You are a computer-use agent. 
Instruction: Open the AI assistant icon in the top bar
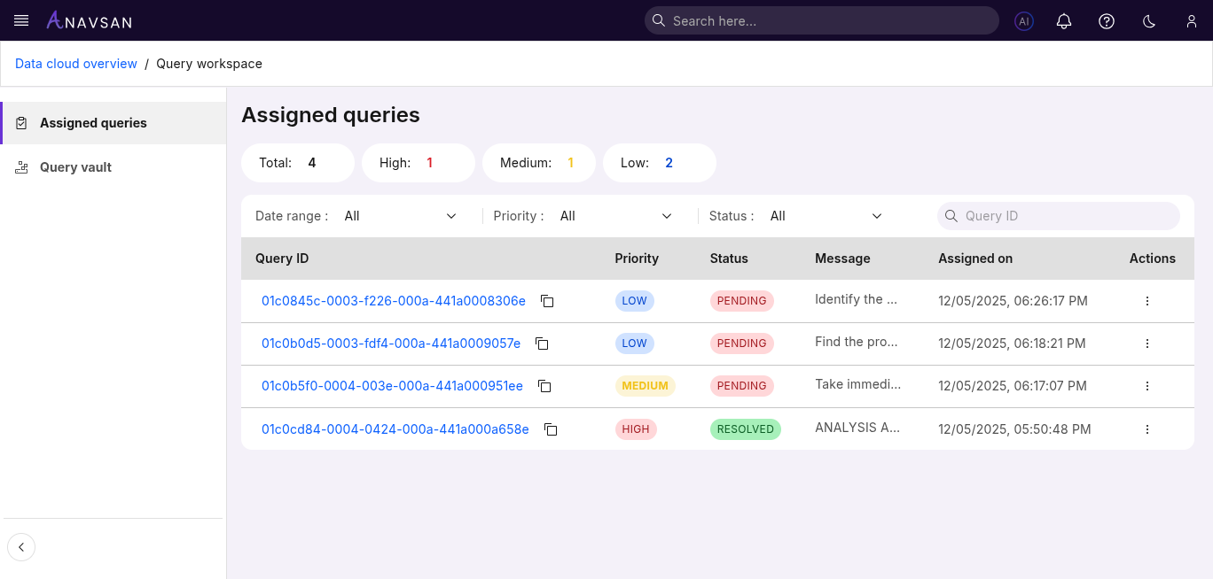point(1023,20)
